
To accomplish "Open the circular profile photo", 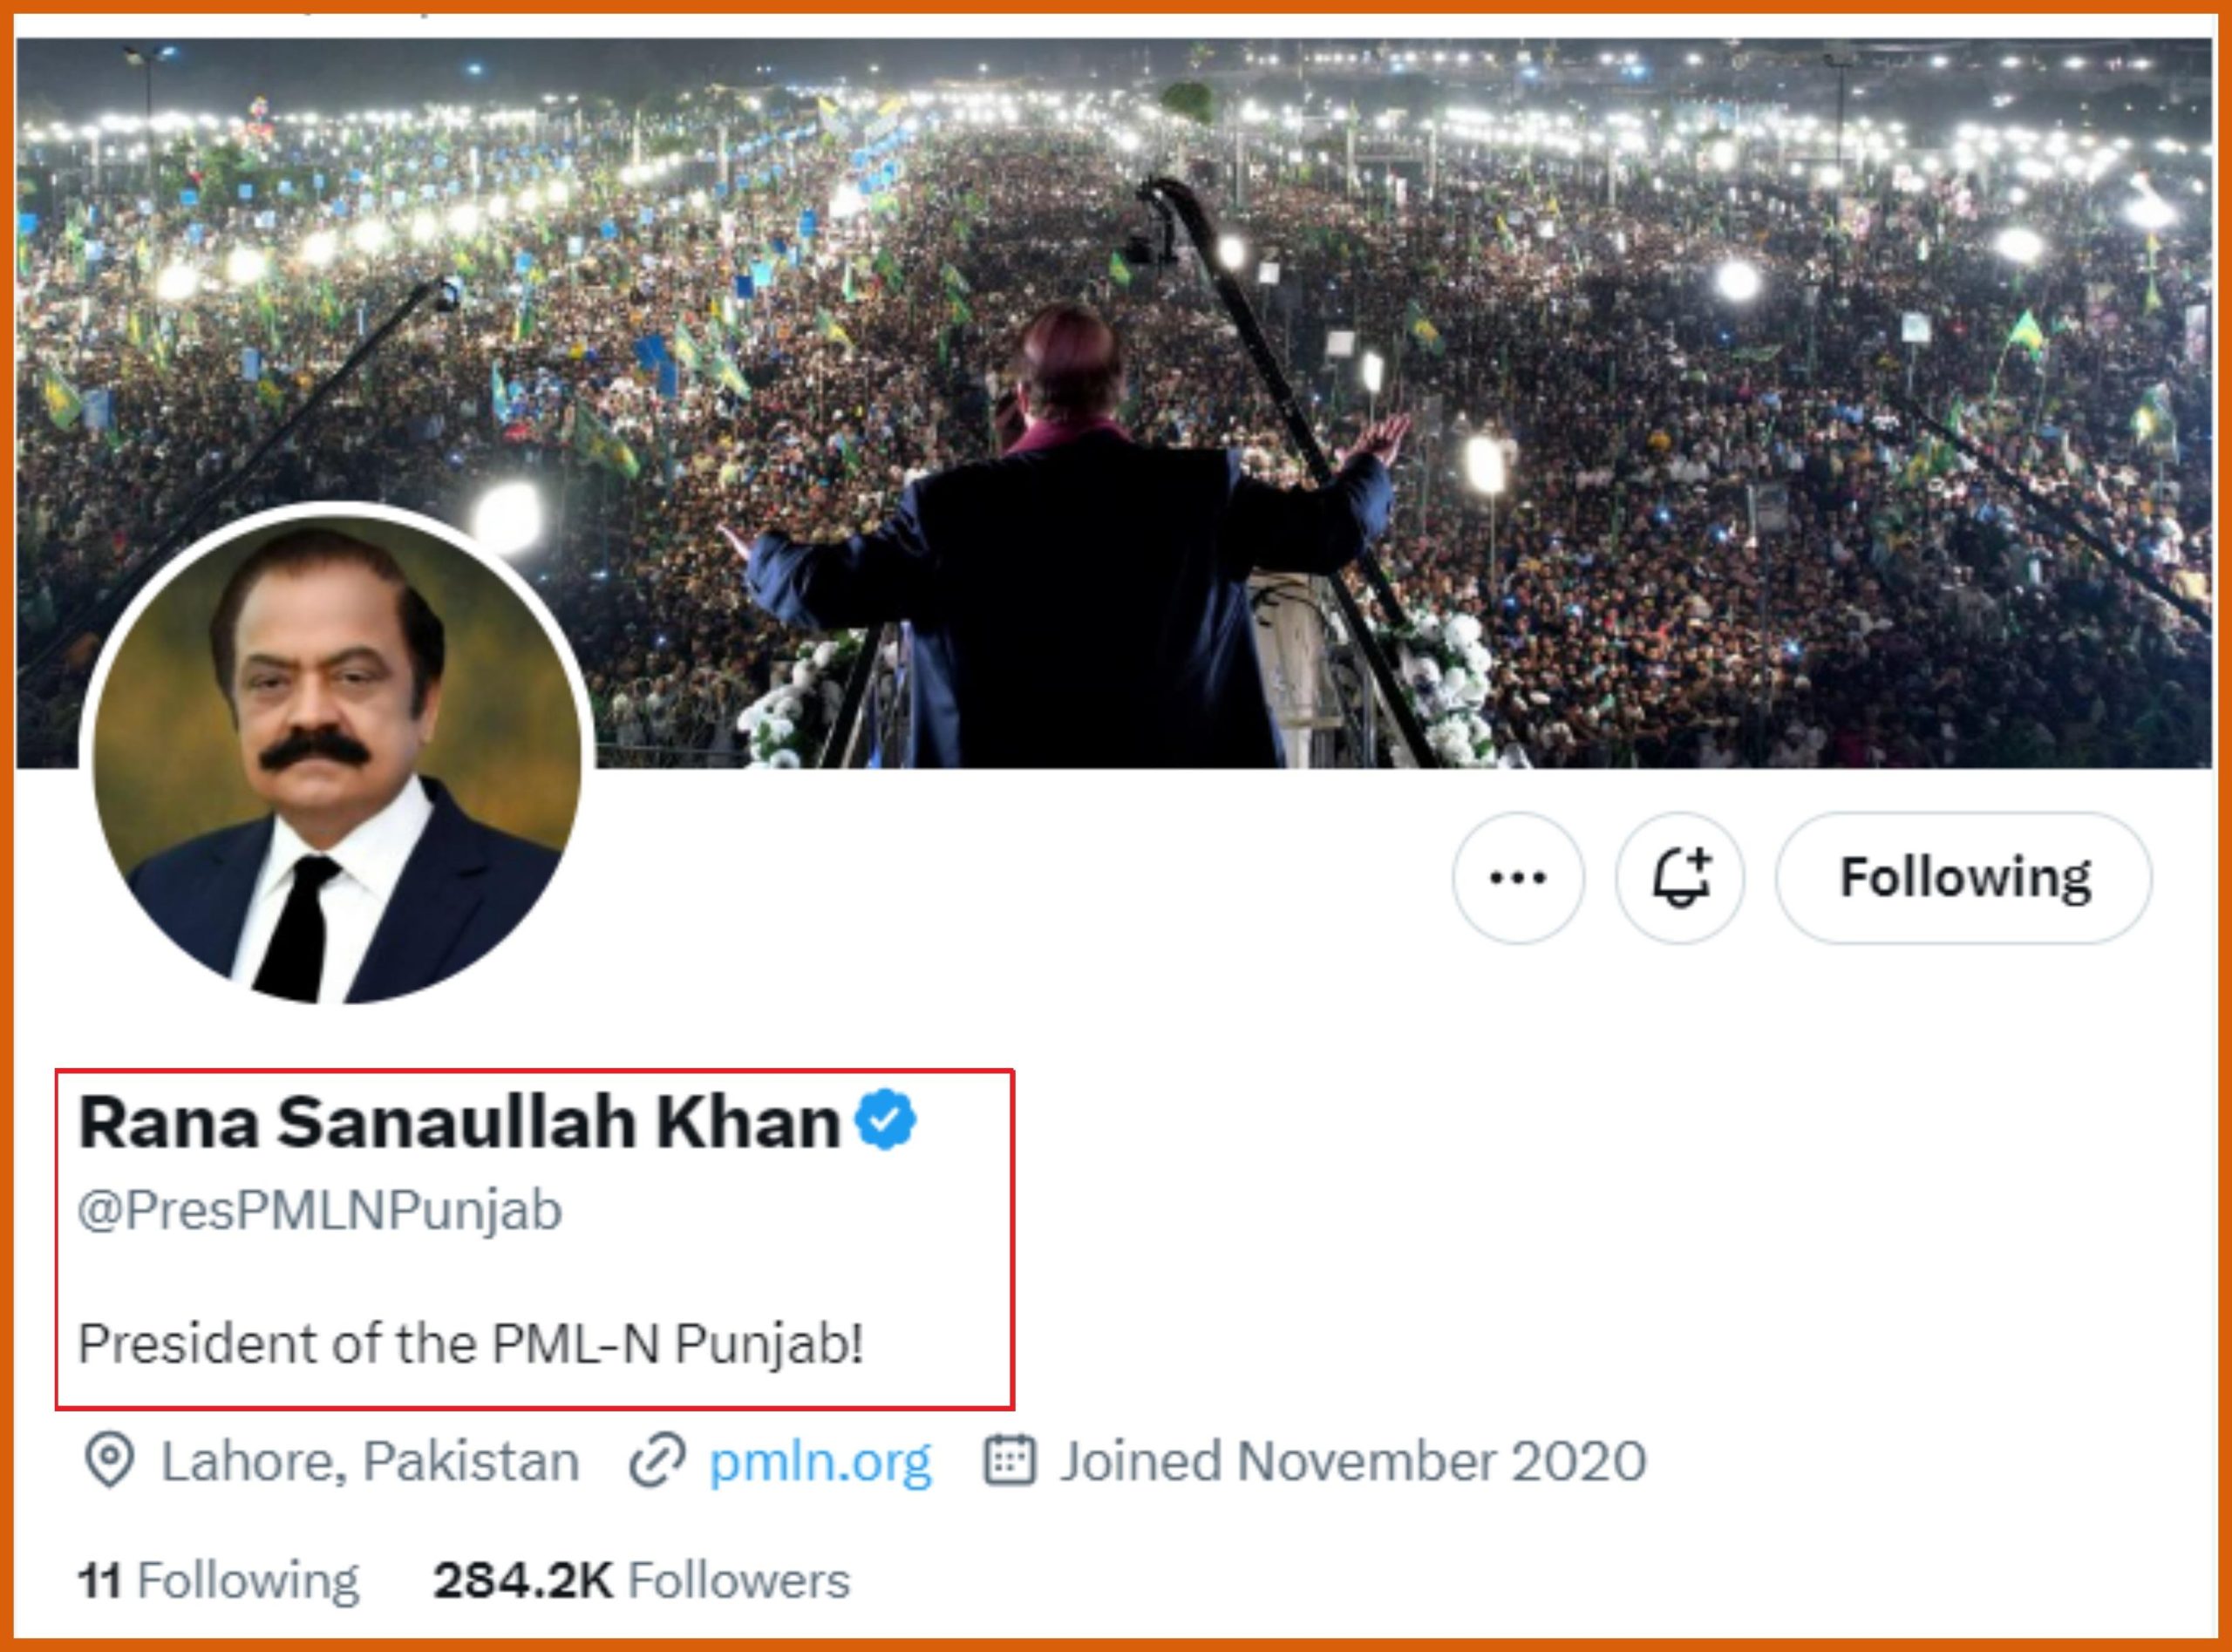I will (337, 757).
